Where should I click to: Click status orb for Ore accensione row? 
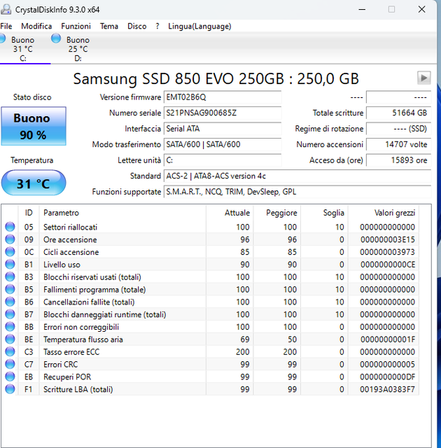(10, 239)
